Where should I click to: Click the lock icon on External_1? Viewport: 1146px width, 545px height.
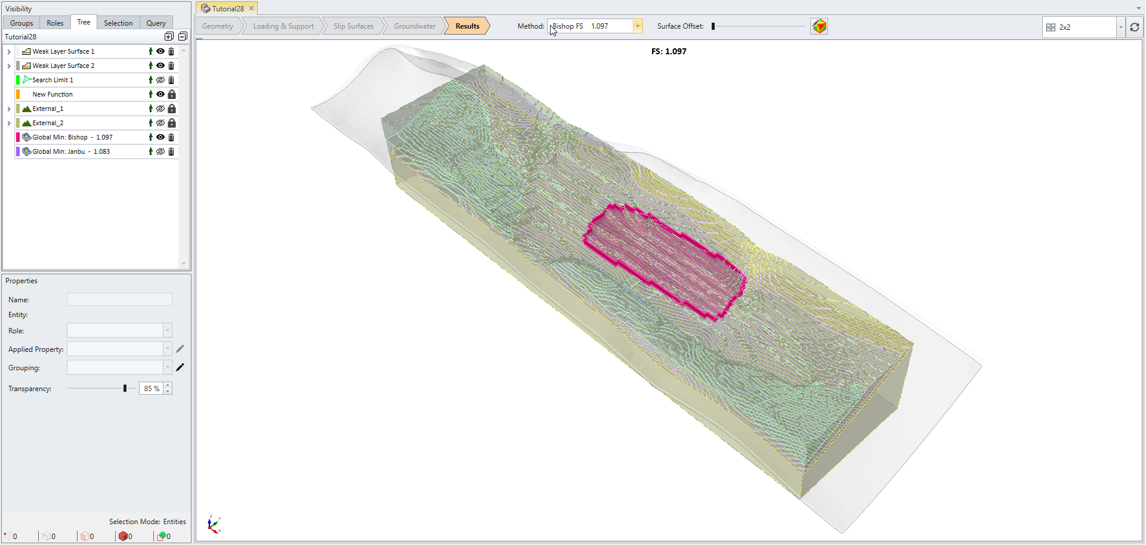tap(172, 109)
